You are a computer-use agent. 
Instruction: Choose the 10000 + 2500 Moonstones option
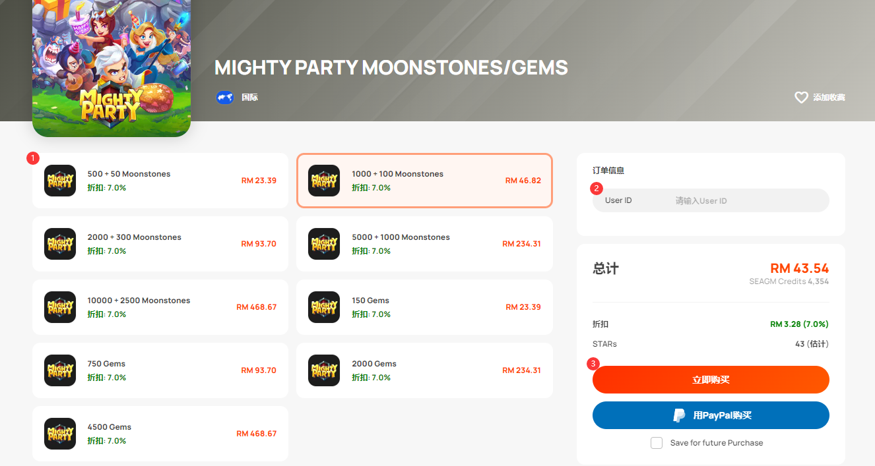tap(160, 307)
